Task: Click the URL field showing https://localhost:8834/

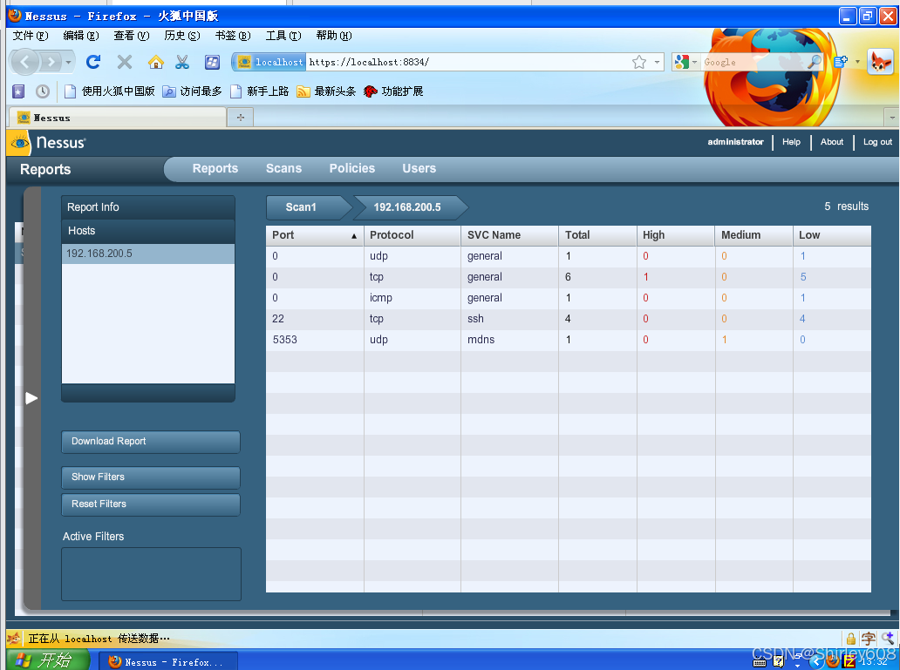Action: point(467,62)
